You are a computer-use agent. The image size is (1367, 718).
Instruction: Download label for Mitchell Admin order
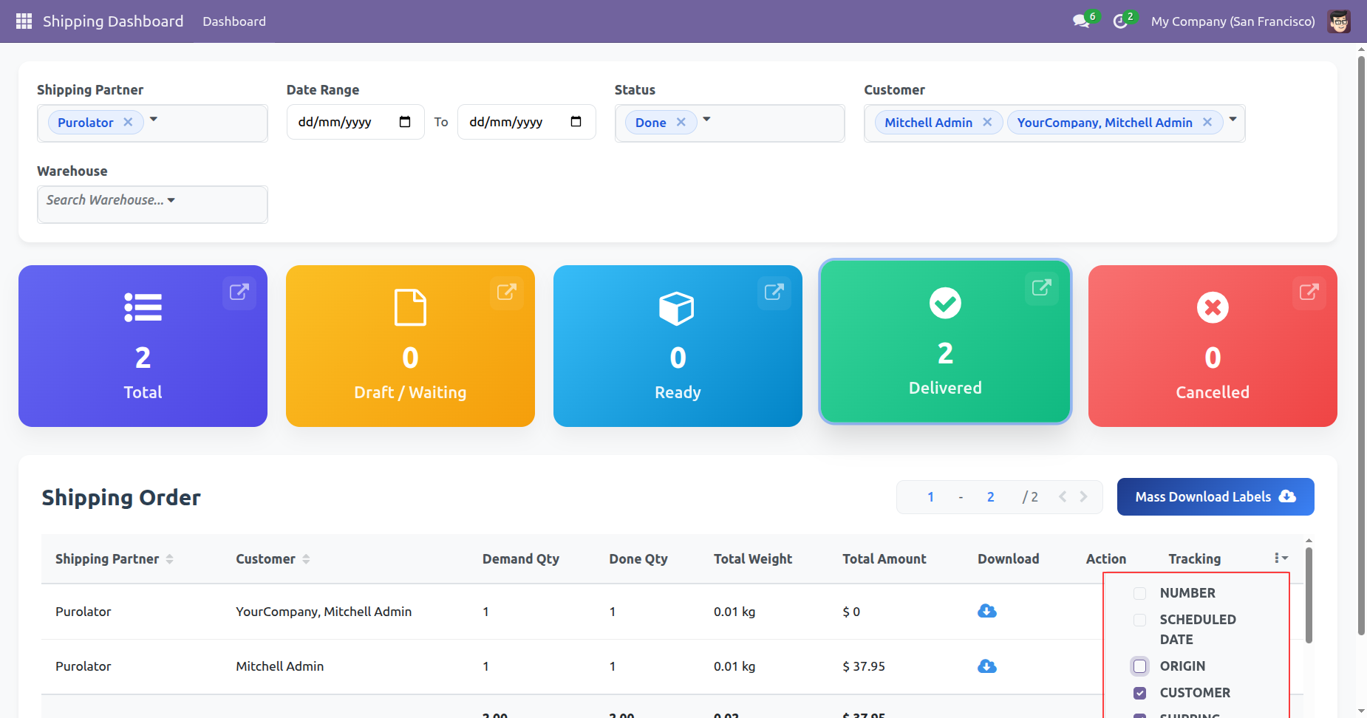986,666
